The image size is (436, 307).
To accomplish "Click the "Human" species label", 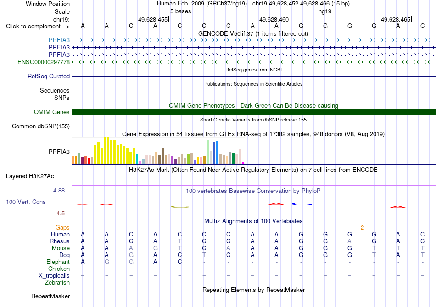I will (x=60, y=235).
